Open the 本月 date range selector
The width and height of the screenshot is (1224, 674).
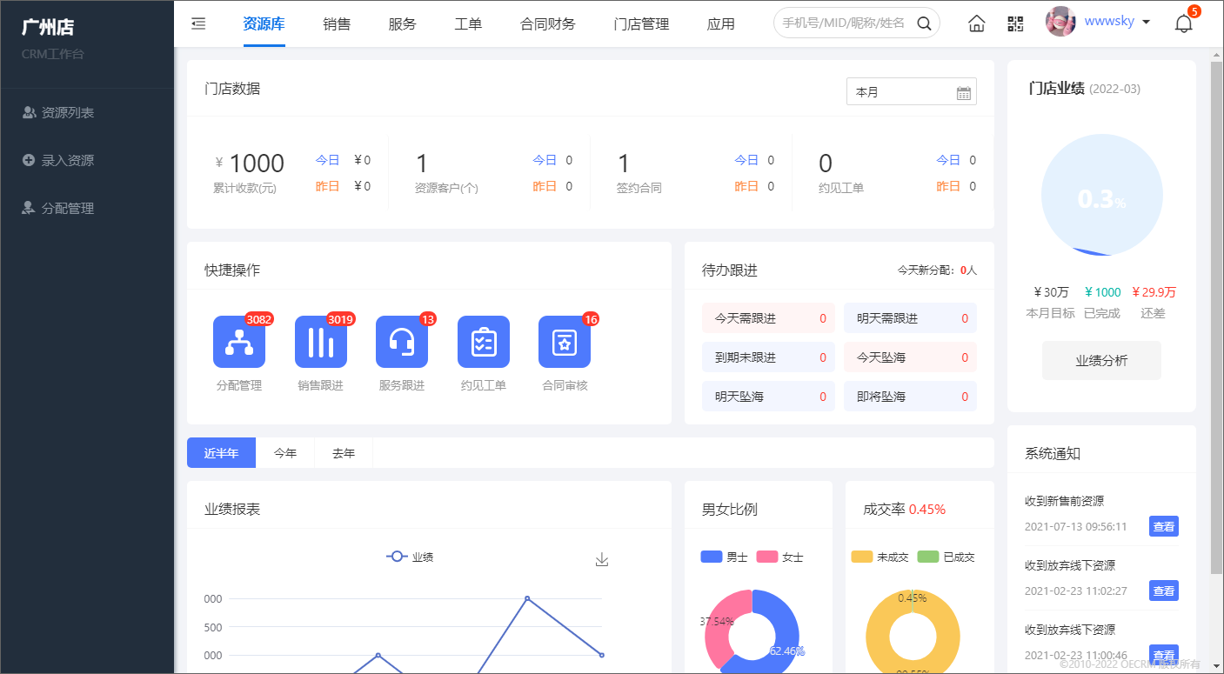pos(911,91)
